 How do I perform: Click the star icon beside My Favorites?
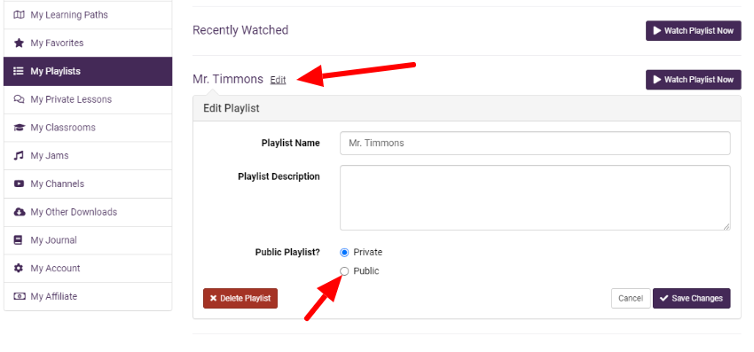click(19, 43)
